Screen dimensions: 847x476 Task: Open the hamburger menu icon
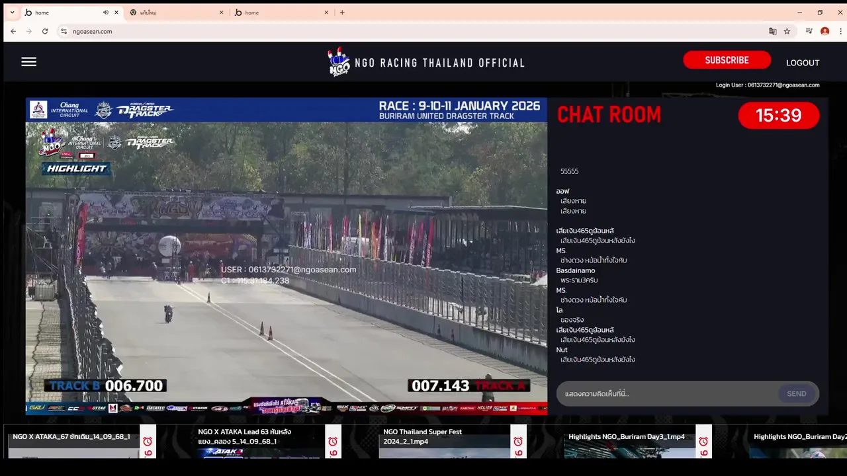click(x=28, y=61)
